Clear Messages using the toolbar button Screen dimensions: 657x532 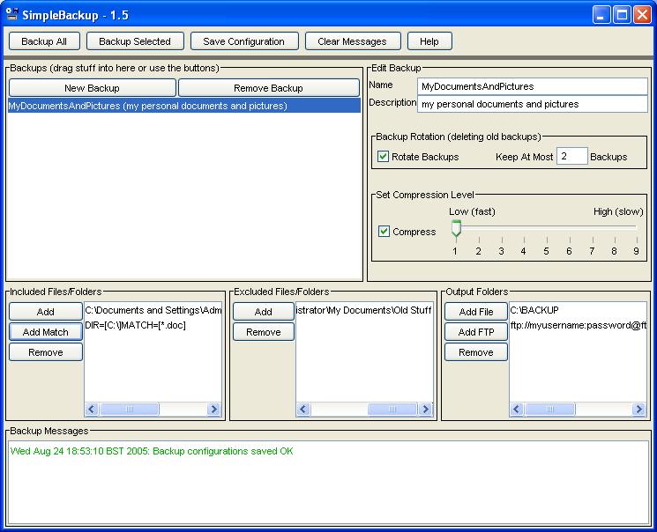pyautogui.click(x=352, y=41)
